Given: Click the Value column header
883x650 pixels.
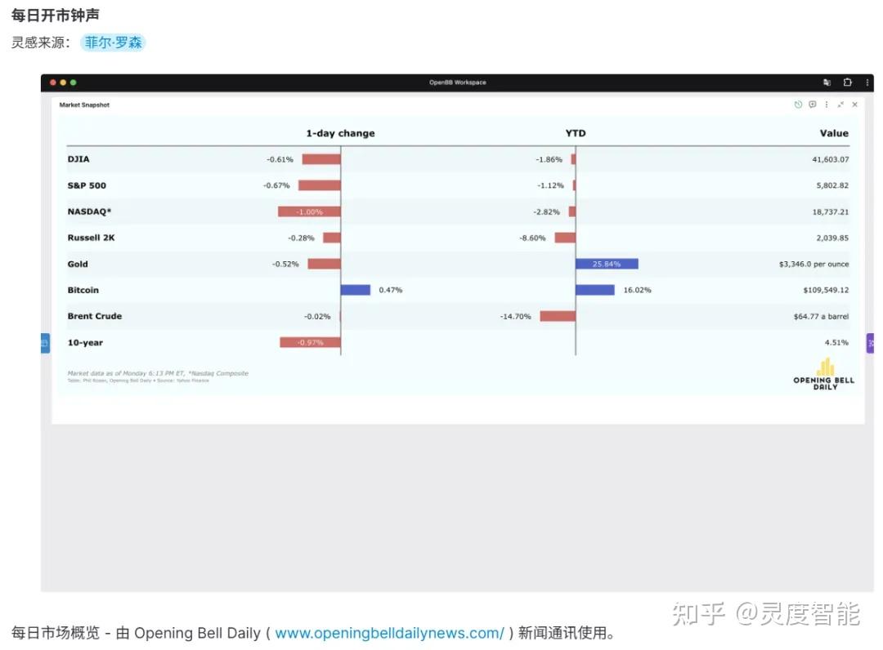Looking at the screenshot, I should point(834,133).
